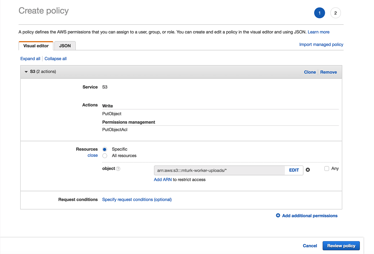Viewport: 374px width, 254px height.
Task: Go to step 2 circle indicator
Action: click(x=336, y=13)
